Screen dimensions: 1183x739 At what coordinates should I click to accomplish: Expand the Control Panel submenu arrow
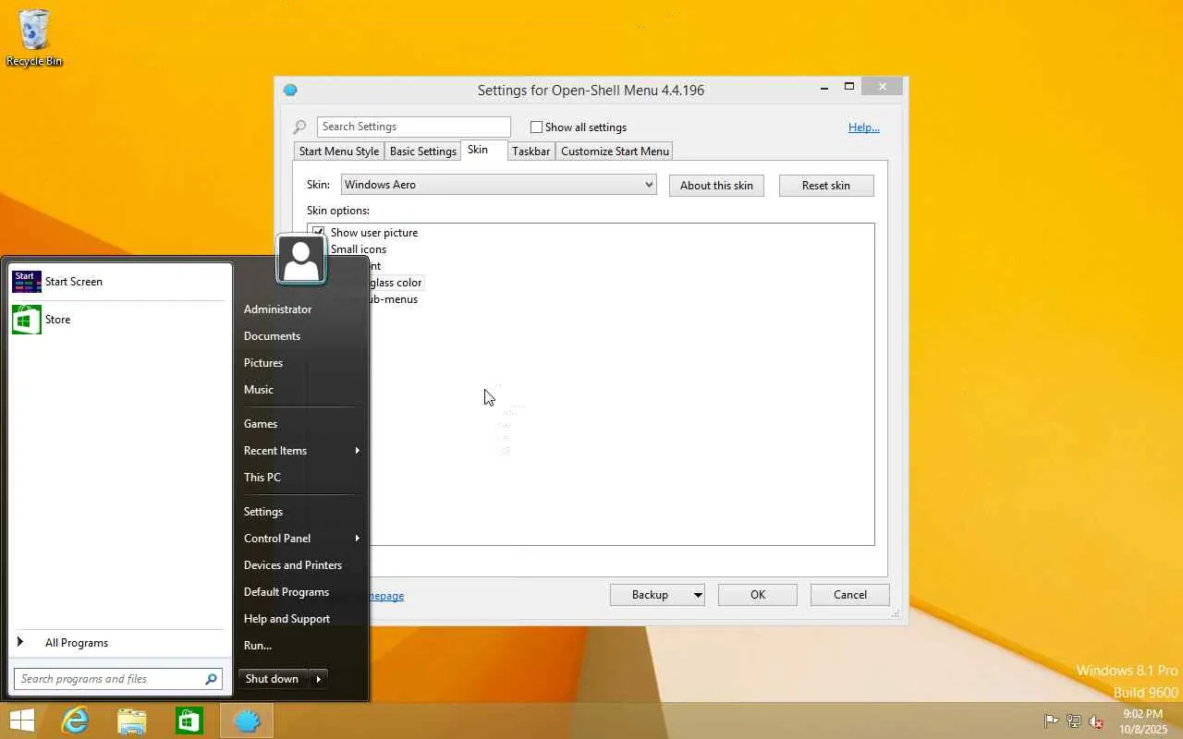357,539
